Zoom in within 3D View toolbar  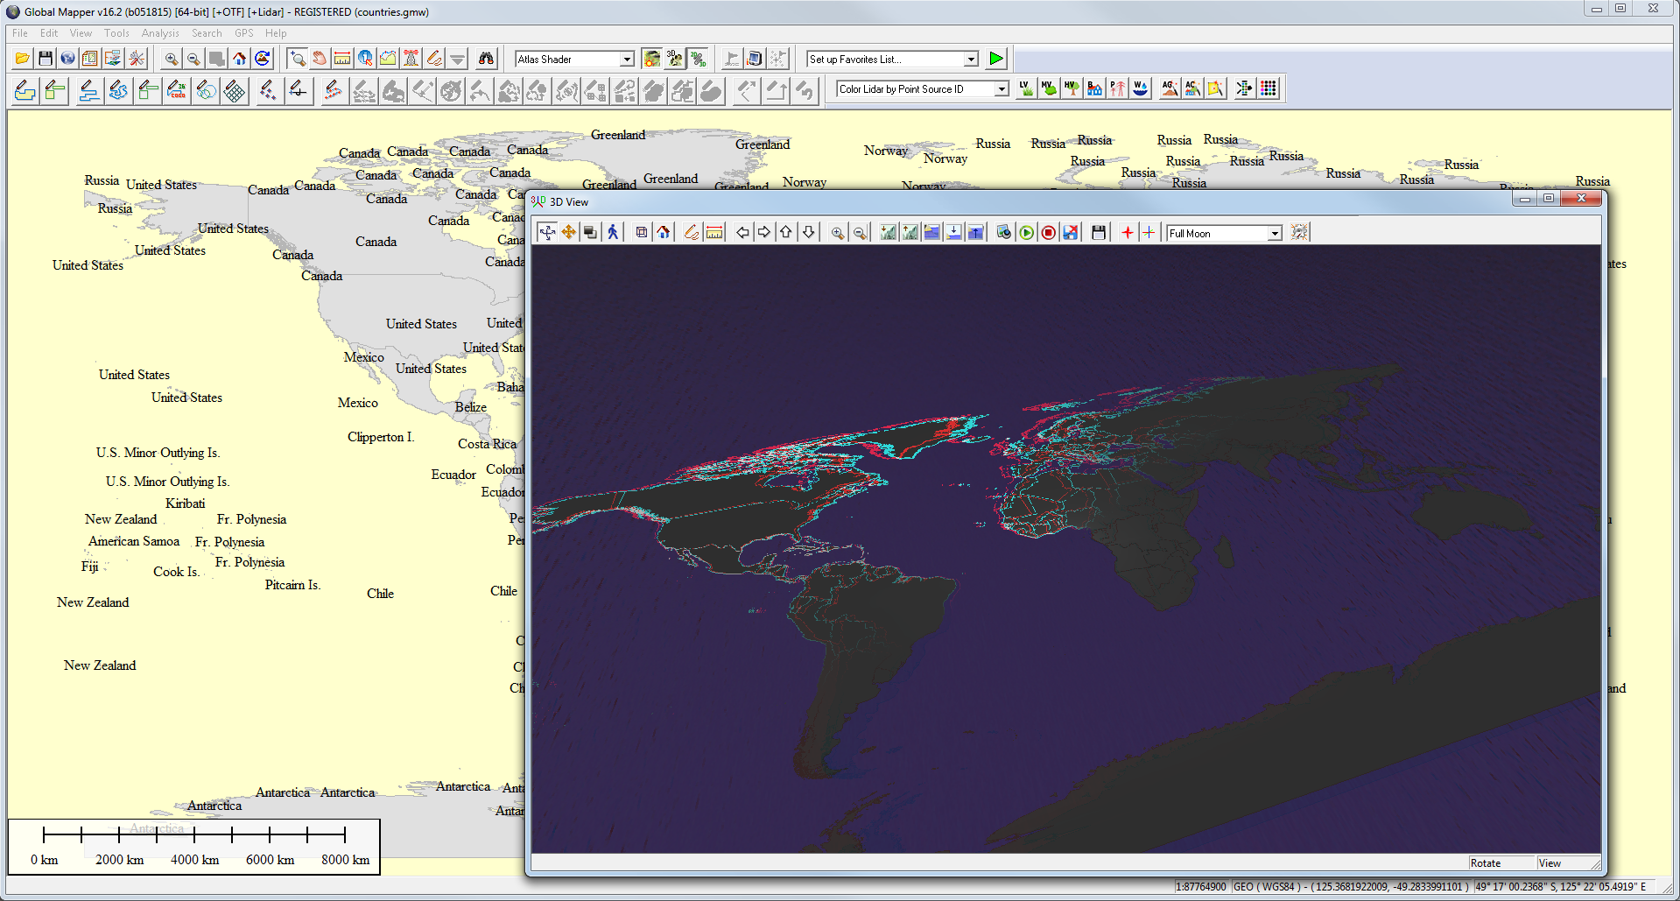(x=838, y=232)
